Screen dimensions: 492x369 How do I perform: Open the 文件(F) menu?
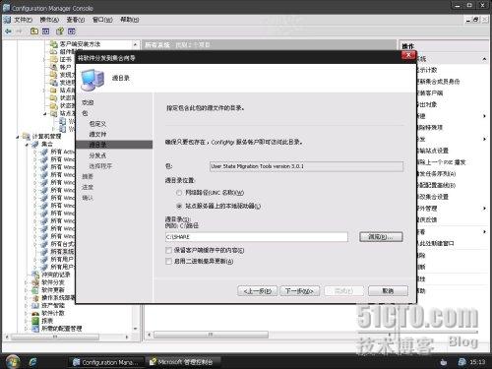(x=23, y=20)
